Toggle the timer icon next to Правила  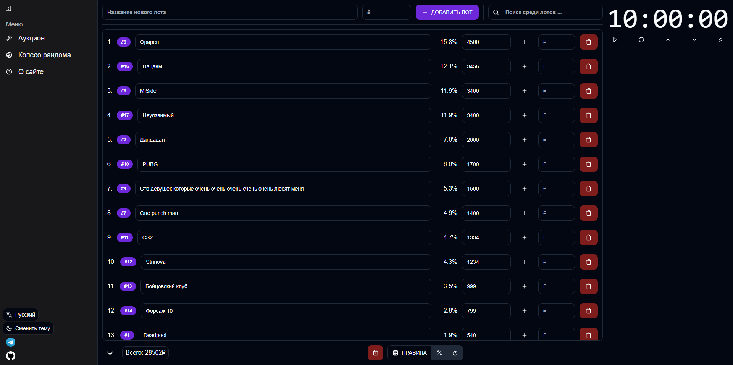455,353
